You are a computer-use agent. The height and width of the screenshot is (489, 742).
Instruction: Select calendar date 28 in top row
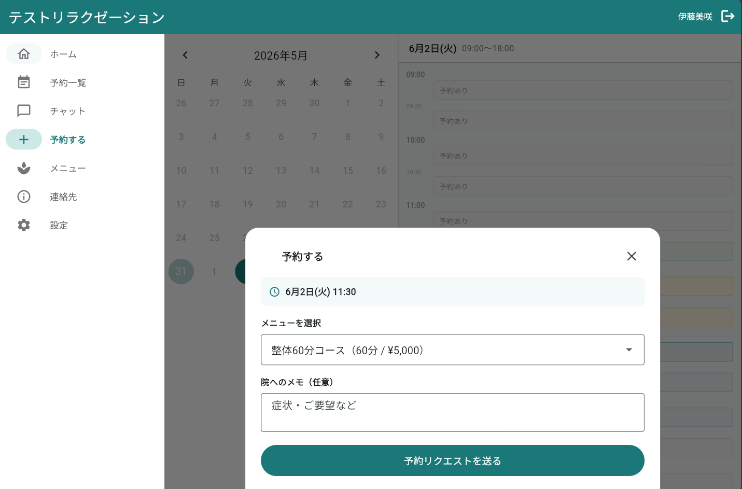(x=248, y=103)
